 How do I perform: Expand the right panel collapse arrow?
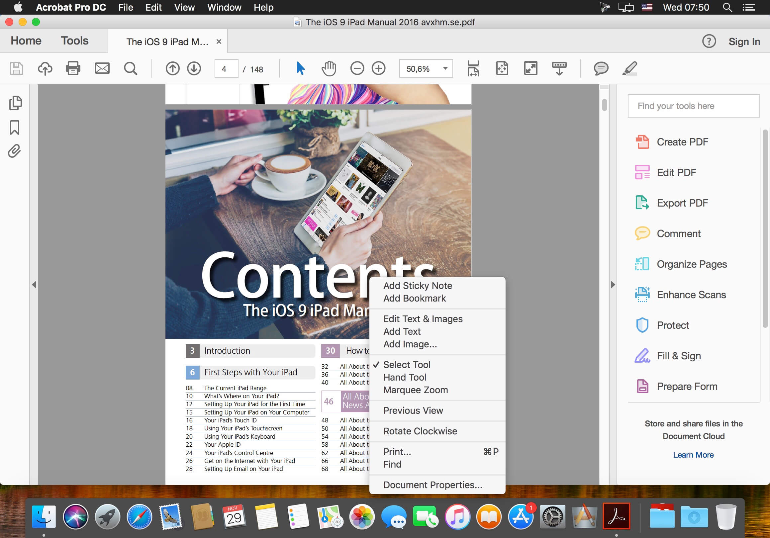613,284
